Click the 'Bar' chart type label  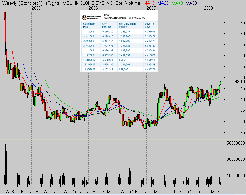click(x=119, y=3)
